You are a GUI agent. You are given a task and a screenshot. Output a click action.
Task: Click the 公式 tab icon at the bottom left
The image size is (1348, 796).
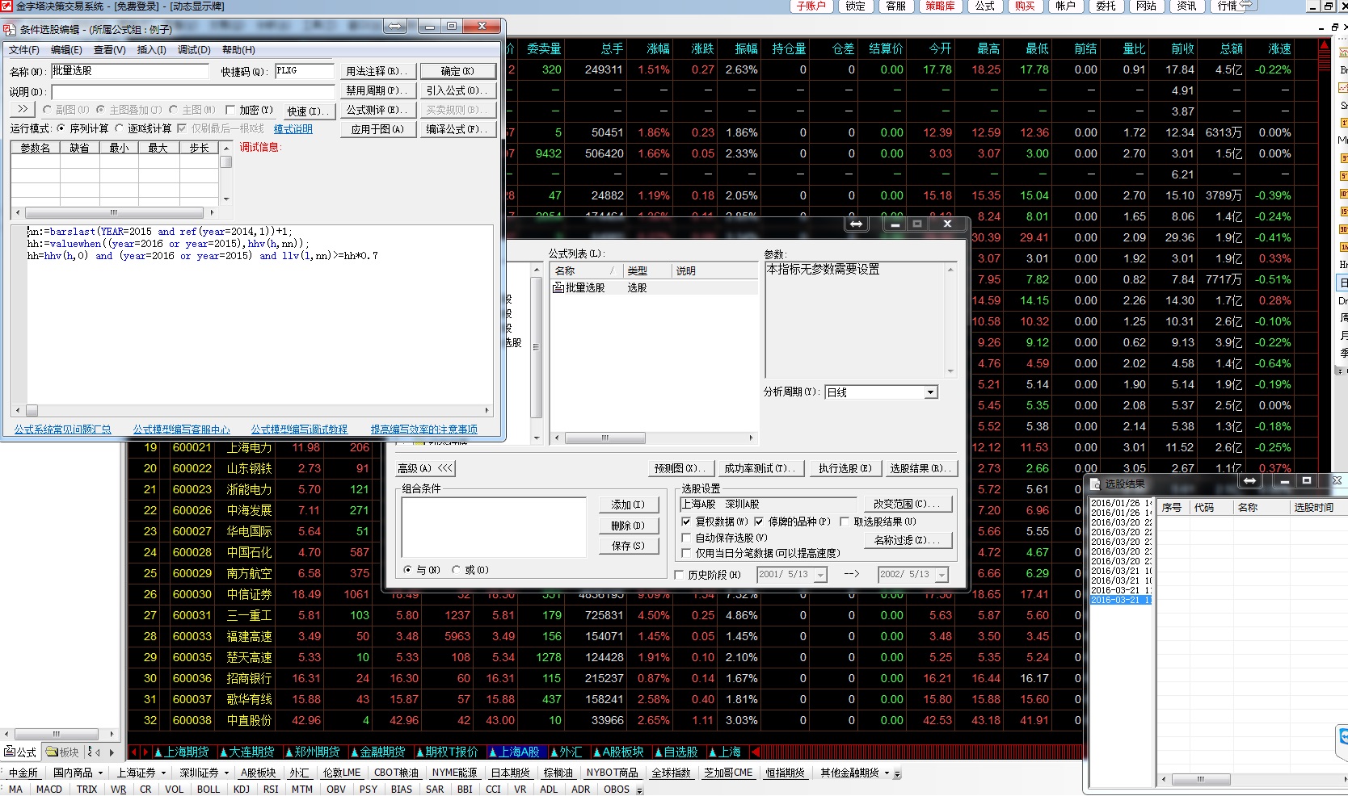click(x=10, y=752)
